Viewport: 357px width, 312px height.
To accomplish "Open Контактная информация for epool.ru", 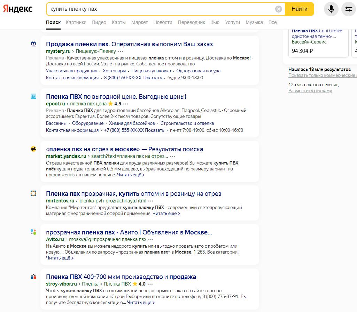I will pos(72,130).
